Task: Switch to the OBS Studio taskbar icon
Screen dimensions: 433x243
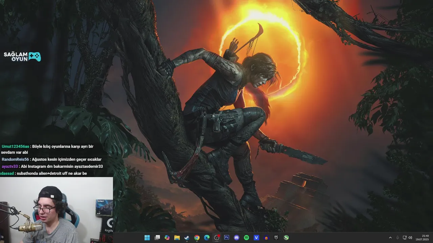Action: tap(217, 238)
